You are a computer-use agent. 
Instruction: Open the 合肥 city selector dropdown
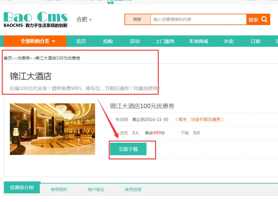(x=84, y=19)
